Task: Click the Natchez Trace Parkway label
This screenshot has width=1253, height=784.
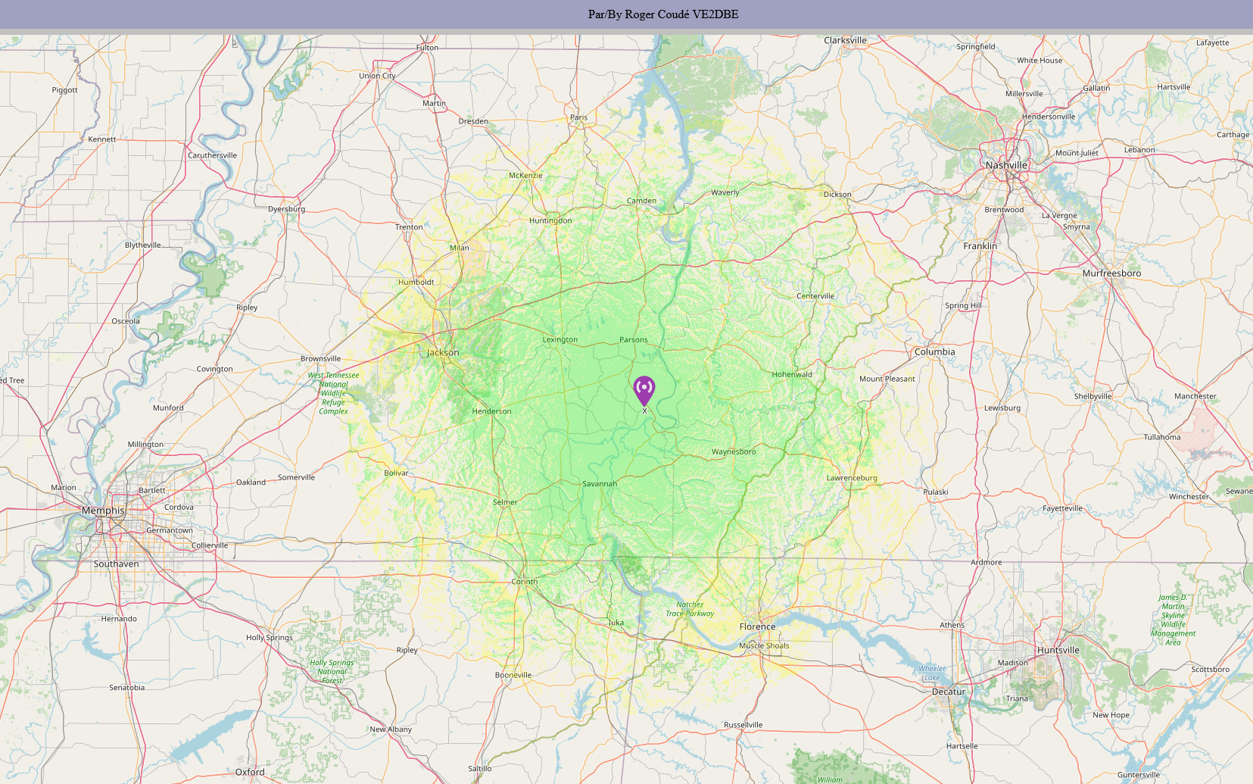Action: click(x=690, y=609)
